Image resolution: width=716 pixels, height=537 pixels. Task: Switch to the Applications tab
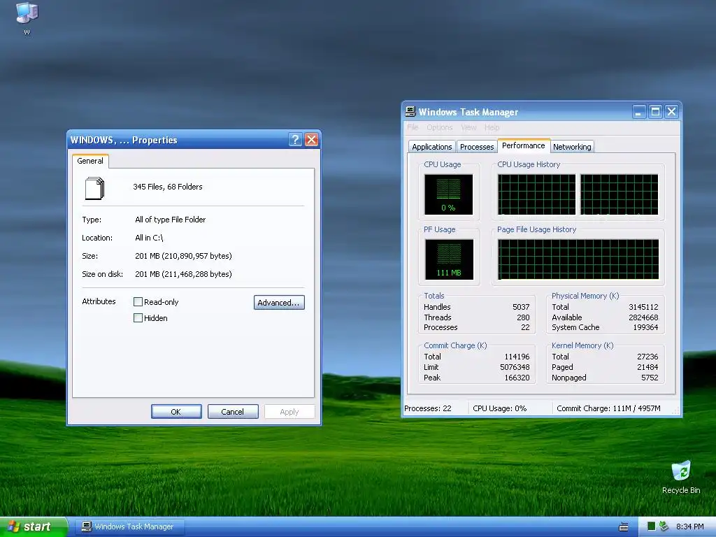click(432, 147)
